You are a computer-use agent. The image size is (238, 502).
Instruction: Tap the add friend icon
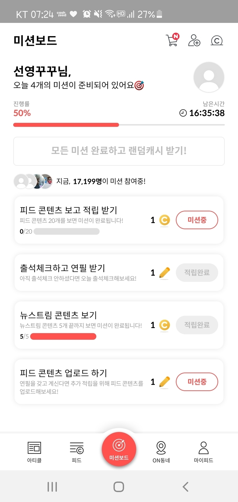click(x=194, y=40)
